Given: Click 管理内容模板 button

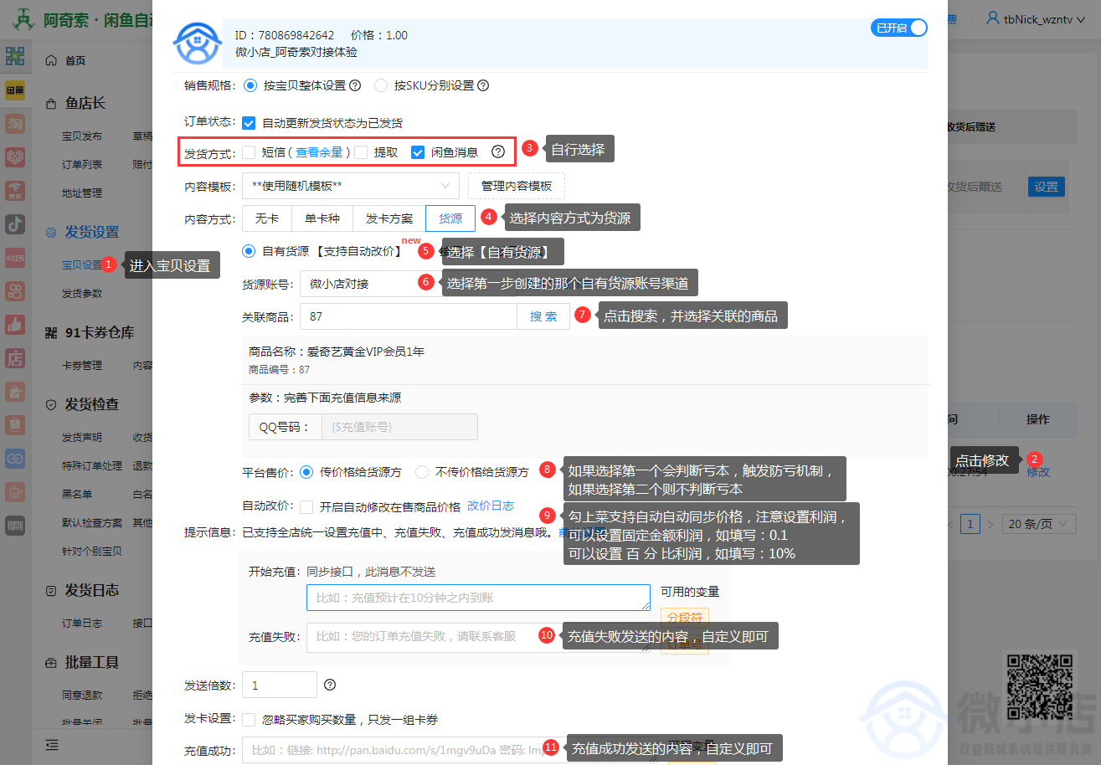Looking at the screenshot, I should (517, 186).
